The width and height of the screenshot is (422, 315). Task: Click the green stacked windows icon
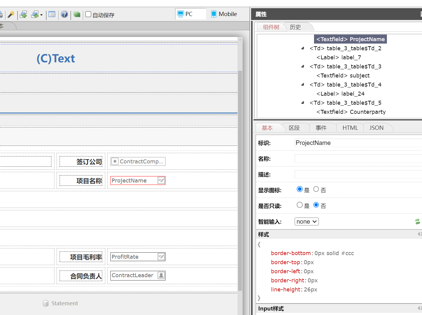click(x=77, y=14)
